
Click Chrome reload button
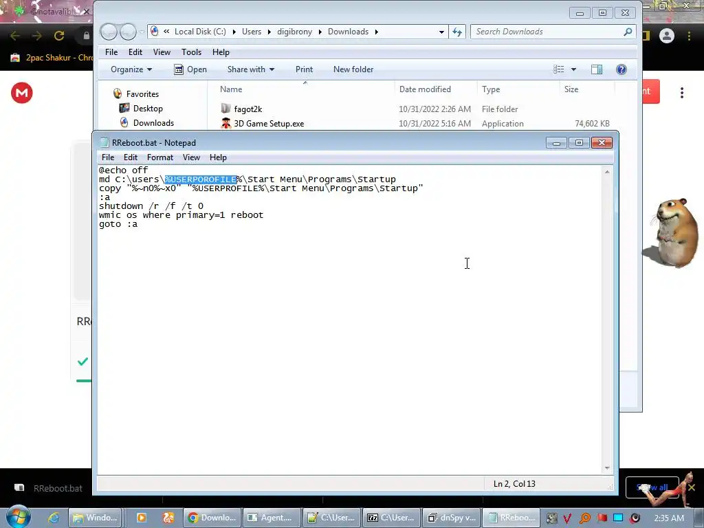[59, 36]
